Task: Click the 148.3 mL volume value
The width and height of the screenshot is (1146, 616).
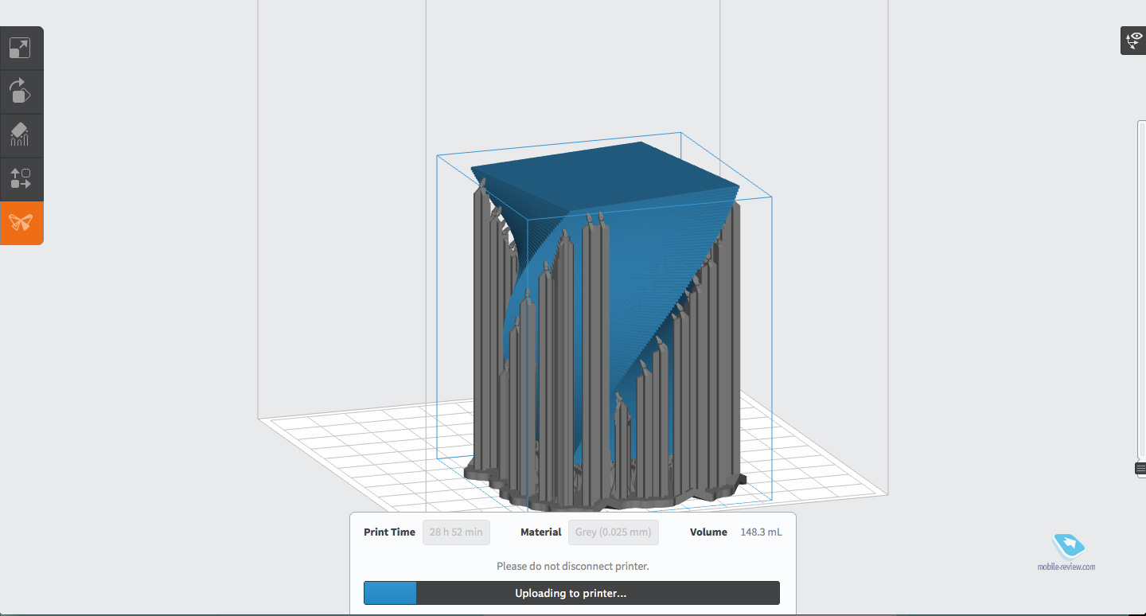Action: pos(761,532)
